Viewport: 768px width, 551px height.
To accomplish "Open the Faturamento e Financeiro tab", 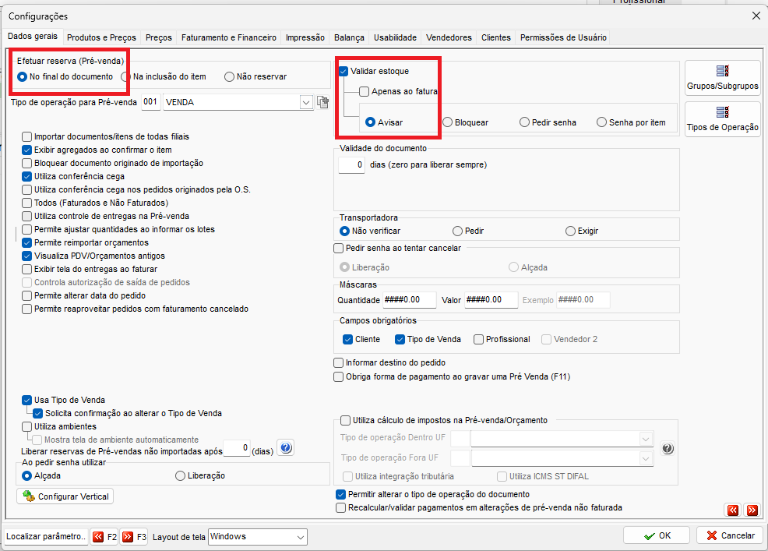I will point(229,37).
